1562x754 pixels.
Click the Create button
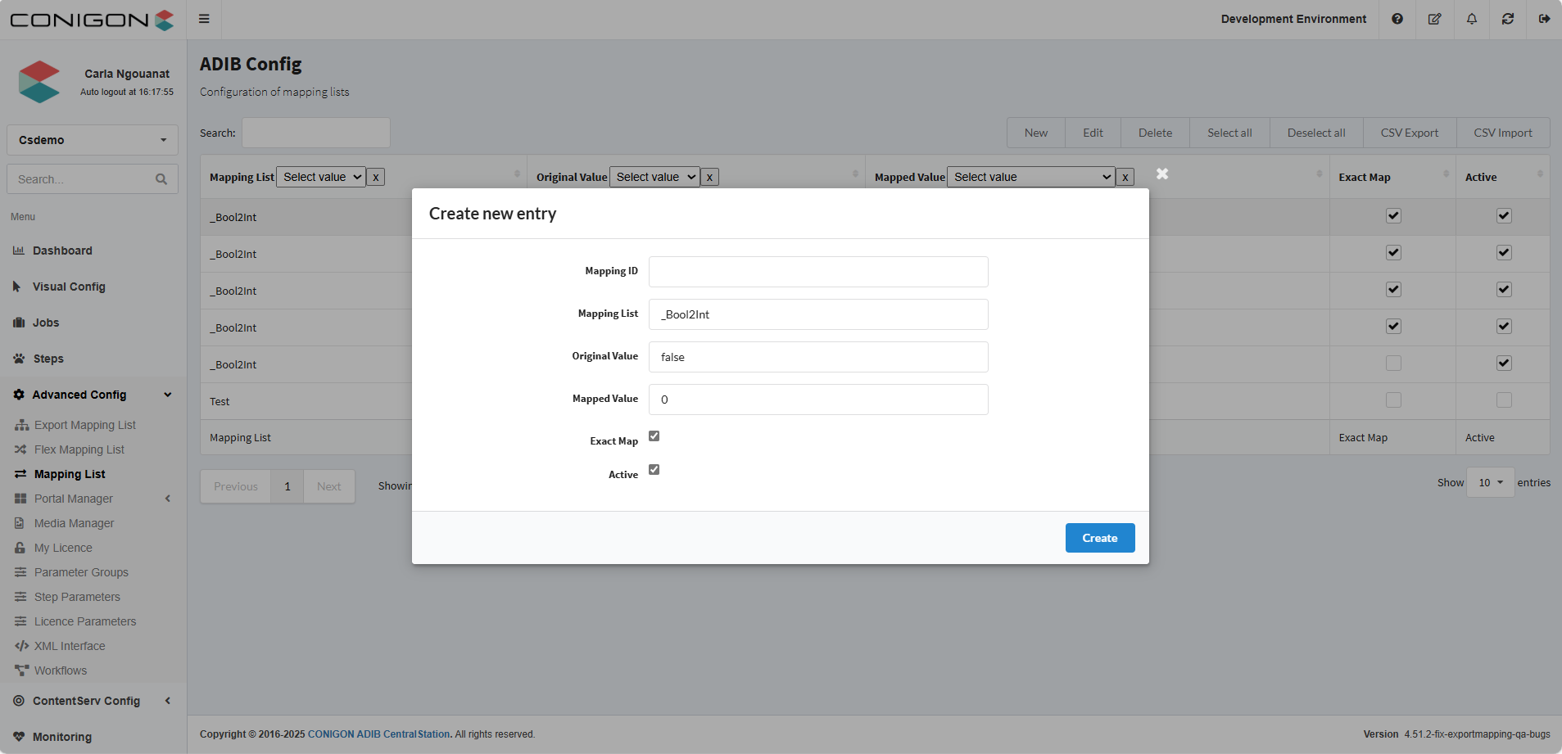click(x=1099, y=538)
